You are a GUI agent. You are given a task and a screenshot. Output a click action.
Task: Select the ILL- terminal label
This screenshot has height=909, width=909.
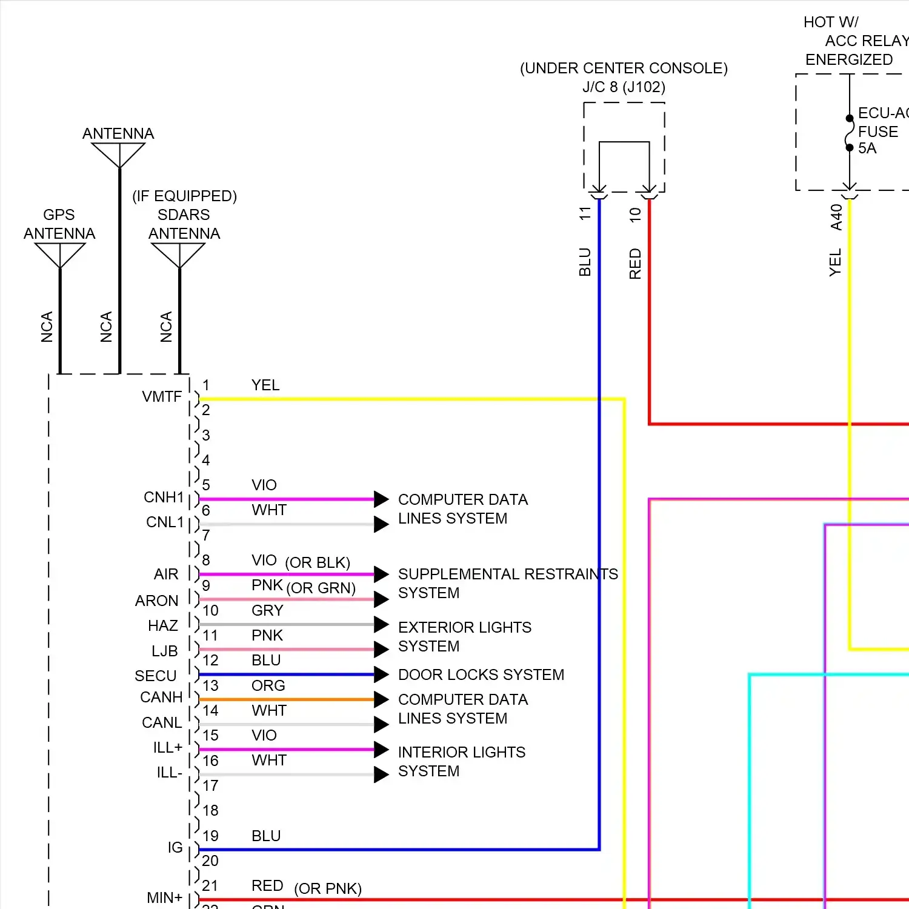(x=170, y=773)
